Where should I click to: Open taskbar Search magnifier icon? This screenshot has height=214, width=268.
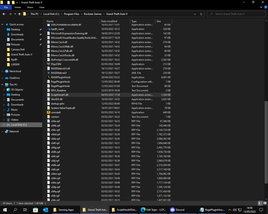coord(15,210)
